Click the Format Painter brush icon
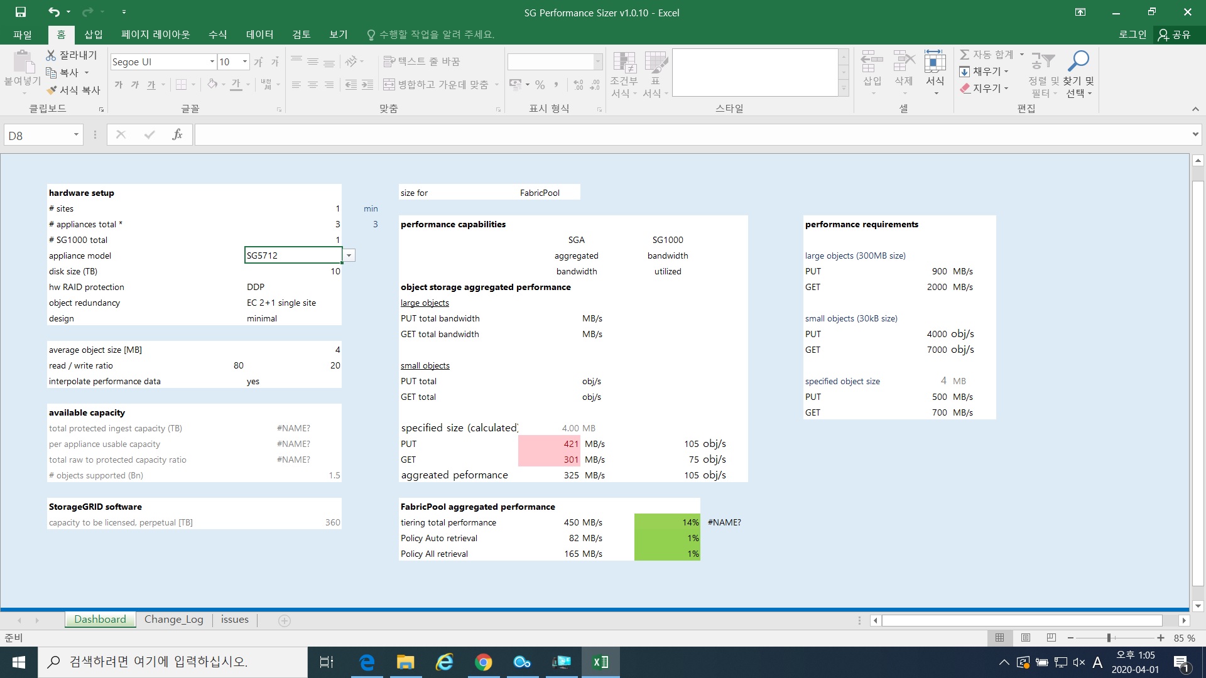 pos(52,90)
